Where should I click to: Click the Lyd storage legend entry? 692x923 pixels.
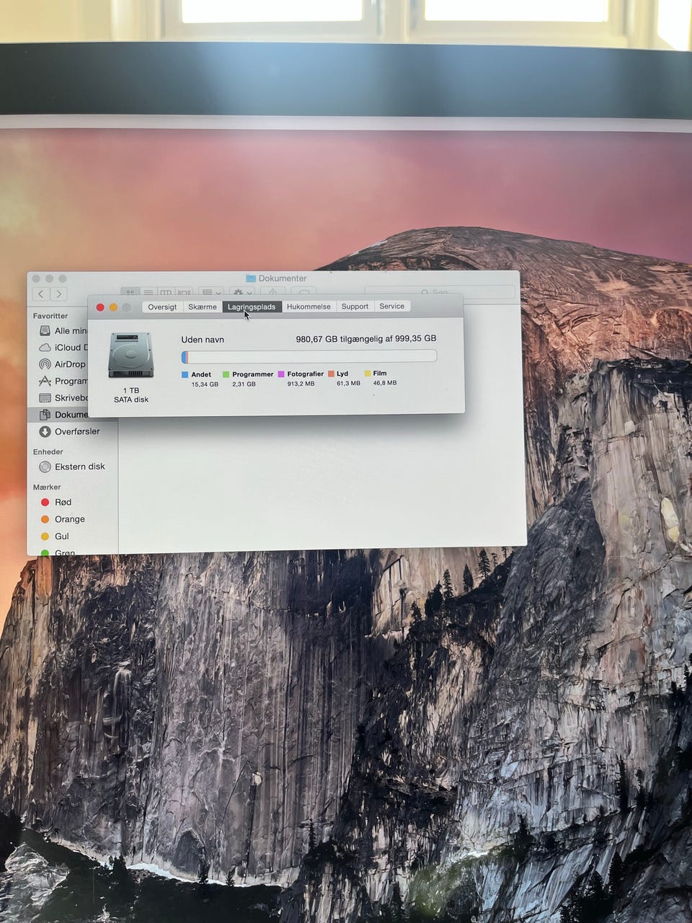[x=344, y=379]
